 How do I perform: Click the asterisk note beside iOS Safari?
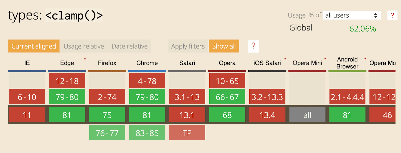pos(285,59)
